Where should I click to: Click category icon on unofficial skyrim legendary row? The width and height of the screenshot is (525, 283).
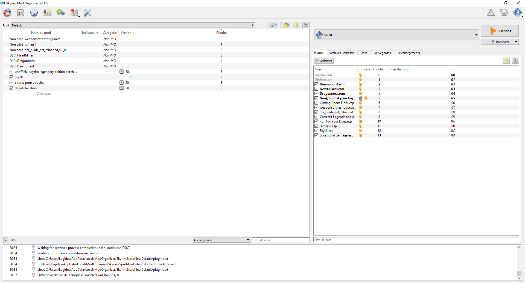pyautogui.click(x=121, y=72)
